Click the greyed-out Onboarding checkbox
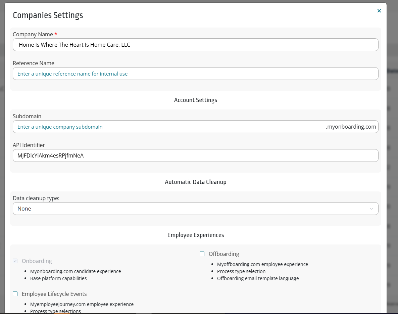This screenshot has height=314, width=398. [x=15, y=261]
